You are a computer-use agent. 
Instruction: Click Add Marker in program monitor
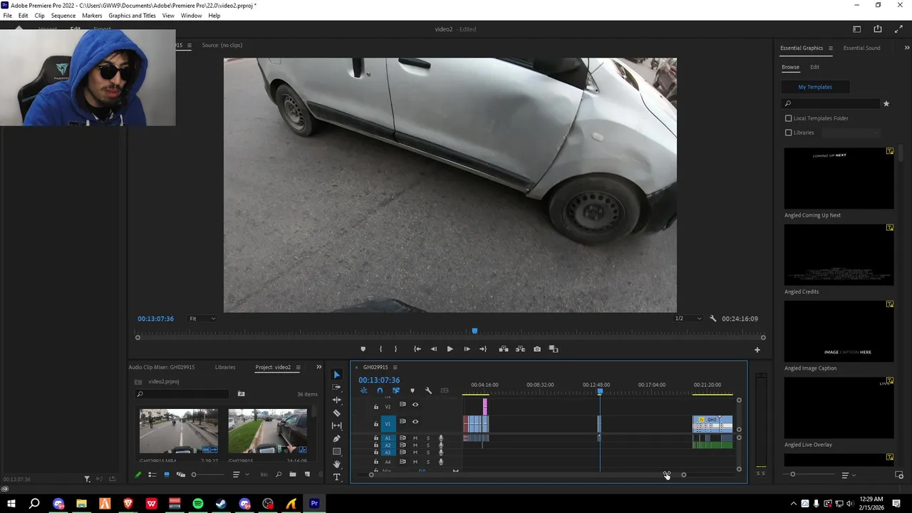(x=363, y=349)
